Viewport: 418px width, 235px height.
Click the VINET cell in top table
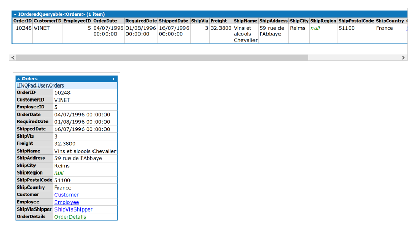42,28
